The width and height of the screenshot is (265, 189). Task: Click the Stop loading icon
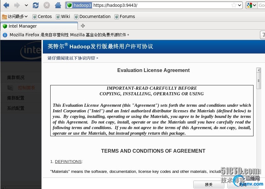(47, 5)
